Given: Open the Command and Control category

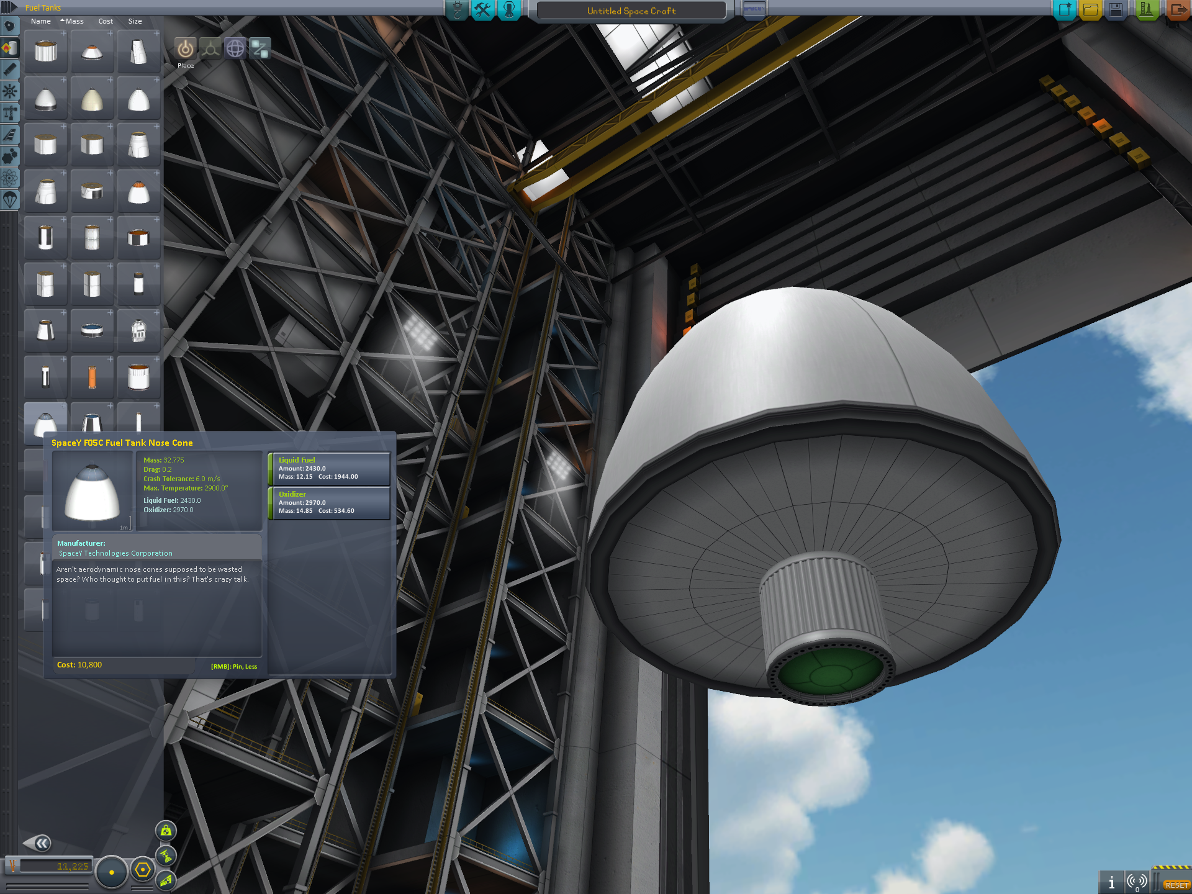Looking at the screenshot, I should click(x=9, y=91).
